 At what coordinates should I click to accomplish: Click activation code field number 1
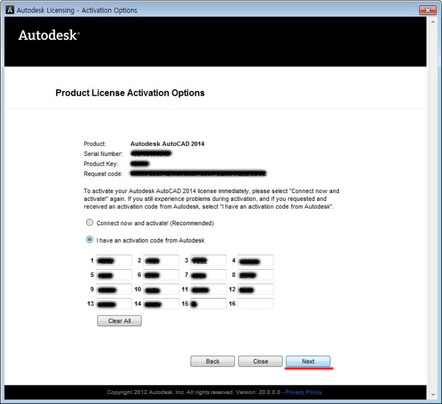114,261
